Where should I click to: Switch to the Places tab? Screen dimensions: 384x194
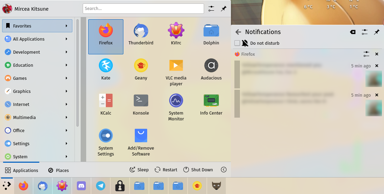click(58, 170)
